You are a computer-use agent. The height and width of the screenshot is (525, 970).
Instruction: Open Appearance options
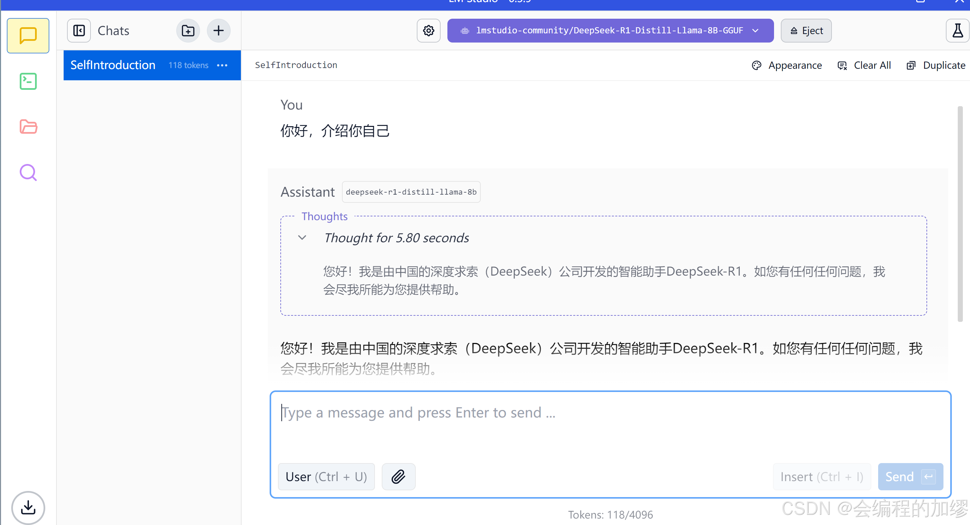coord(787,65)
